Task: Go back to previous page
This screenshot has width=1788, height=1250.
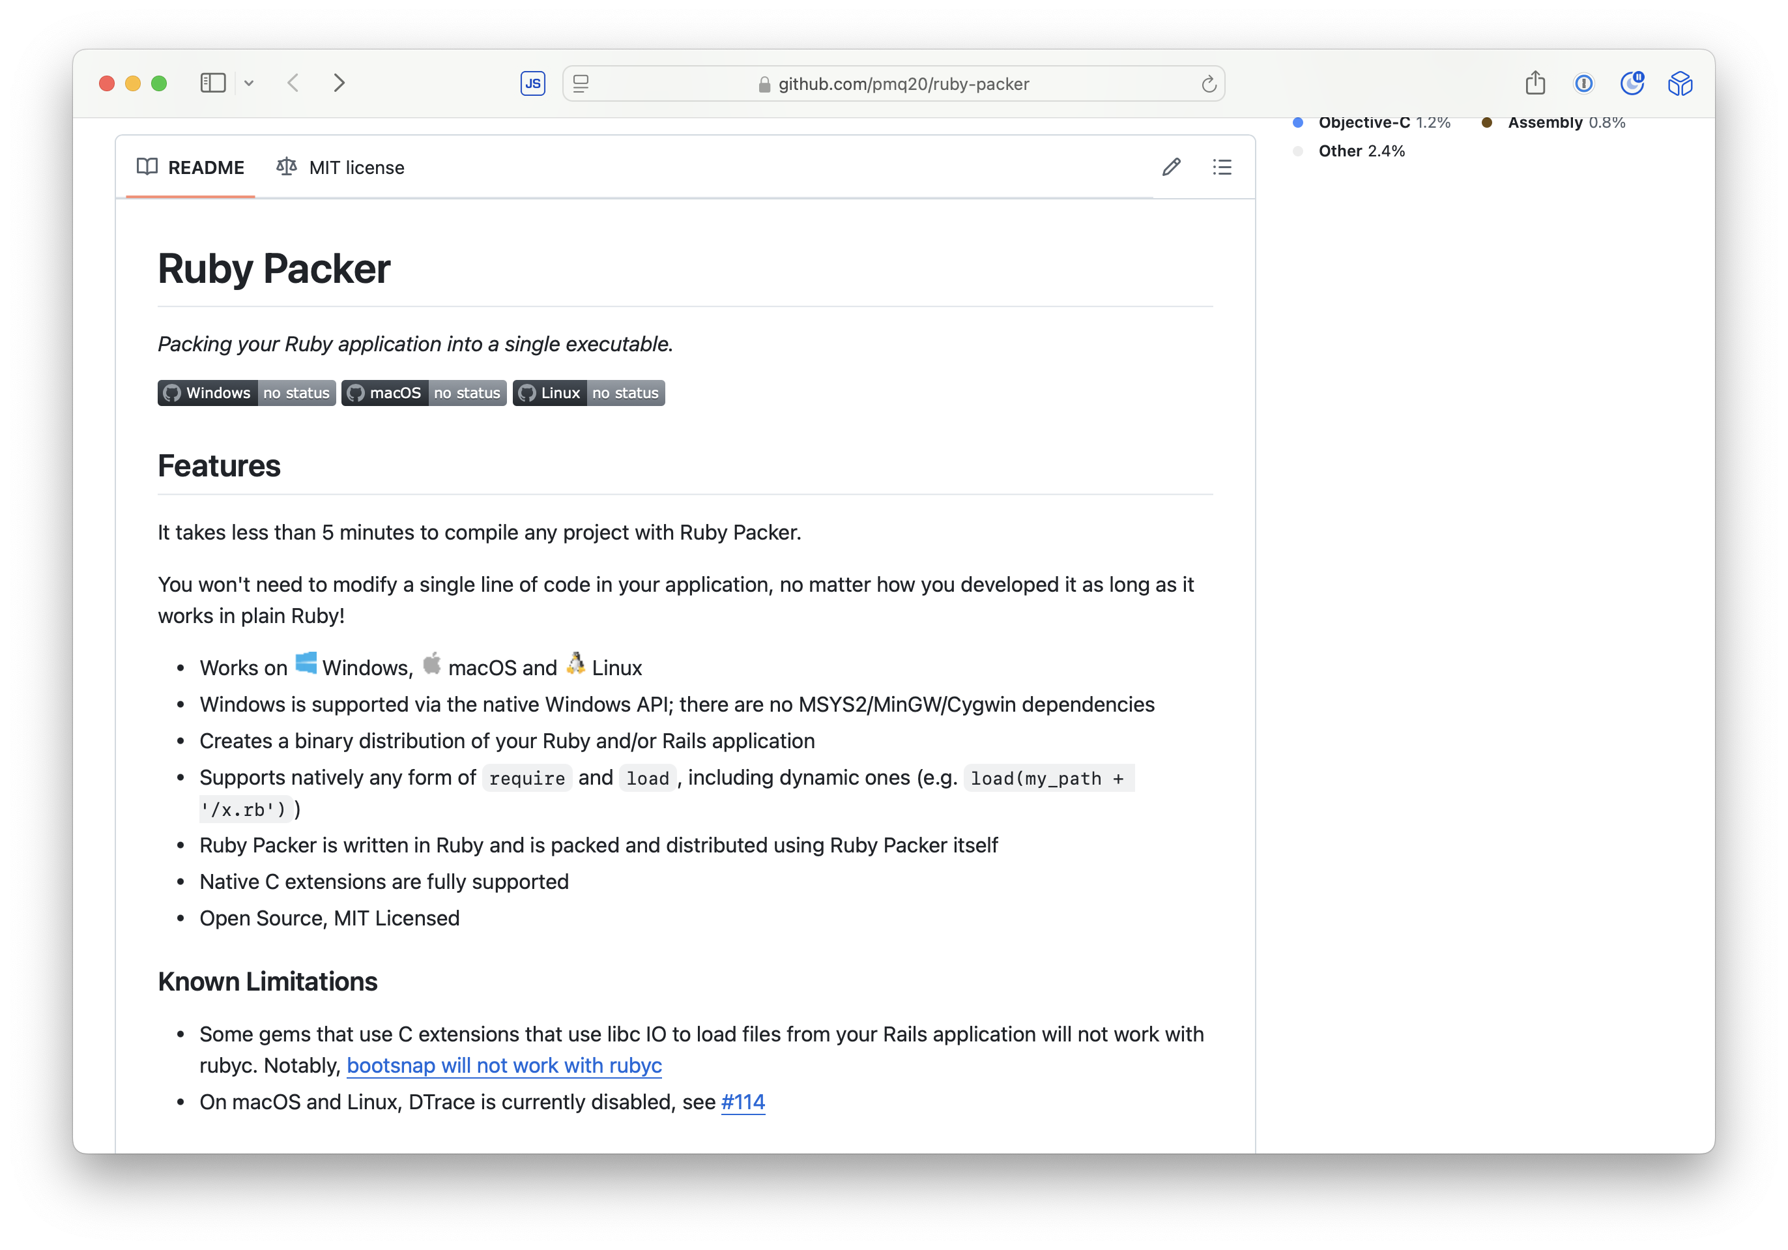Action: [294, 83]
